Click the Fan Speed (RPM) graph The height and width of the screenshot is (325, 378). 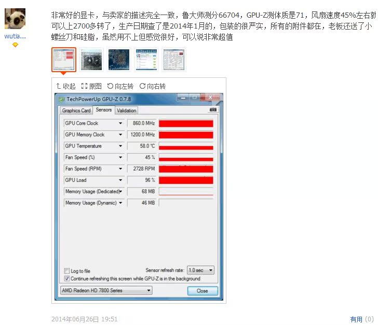tap(186, 169)
